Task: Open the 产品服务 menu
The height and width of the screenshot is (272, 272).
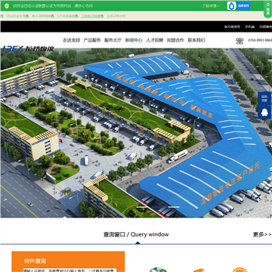Action: (x=92, y=40)
